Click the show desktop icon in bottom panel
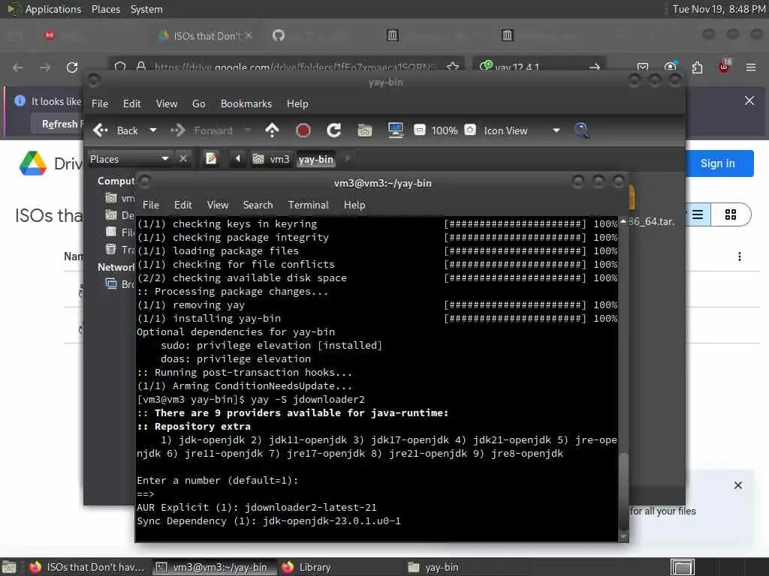769x576 pixels. (x=9, y=568)
